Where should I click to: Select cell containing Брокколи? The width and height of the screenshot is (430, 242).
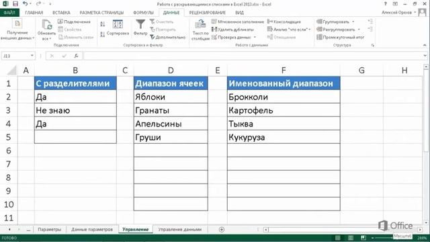point(284,97)
